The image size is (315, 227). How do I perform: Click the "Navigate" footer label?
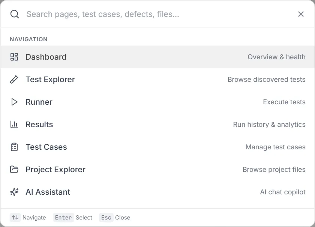(34, 218)
